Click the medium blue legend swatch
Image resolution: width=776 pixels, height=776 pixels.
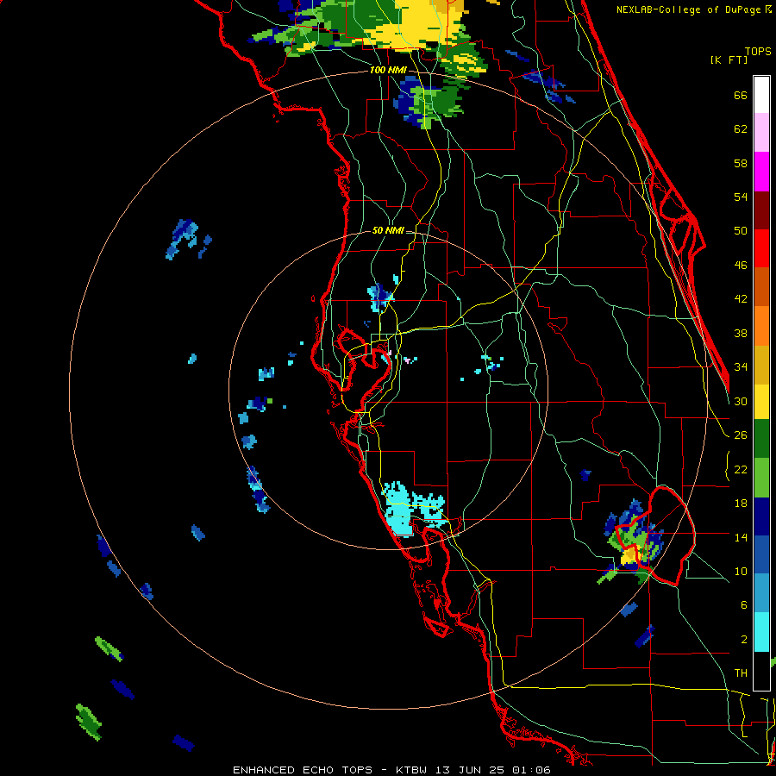761,554
